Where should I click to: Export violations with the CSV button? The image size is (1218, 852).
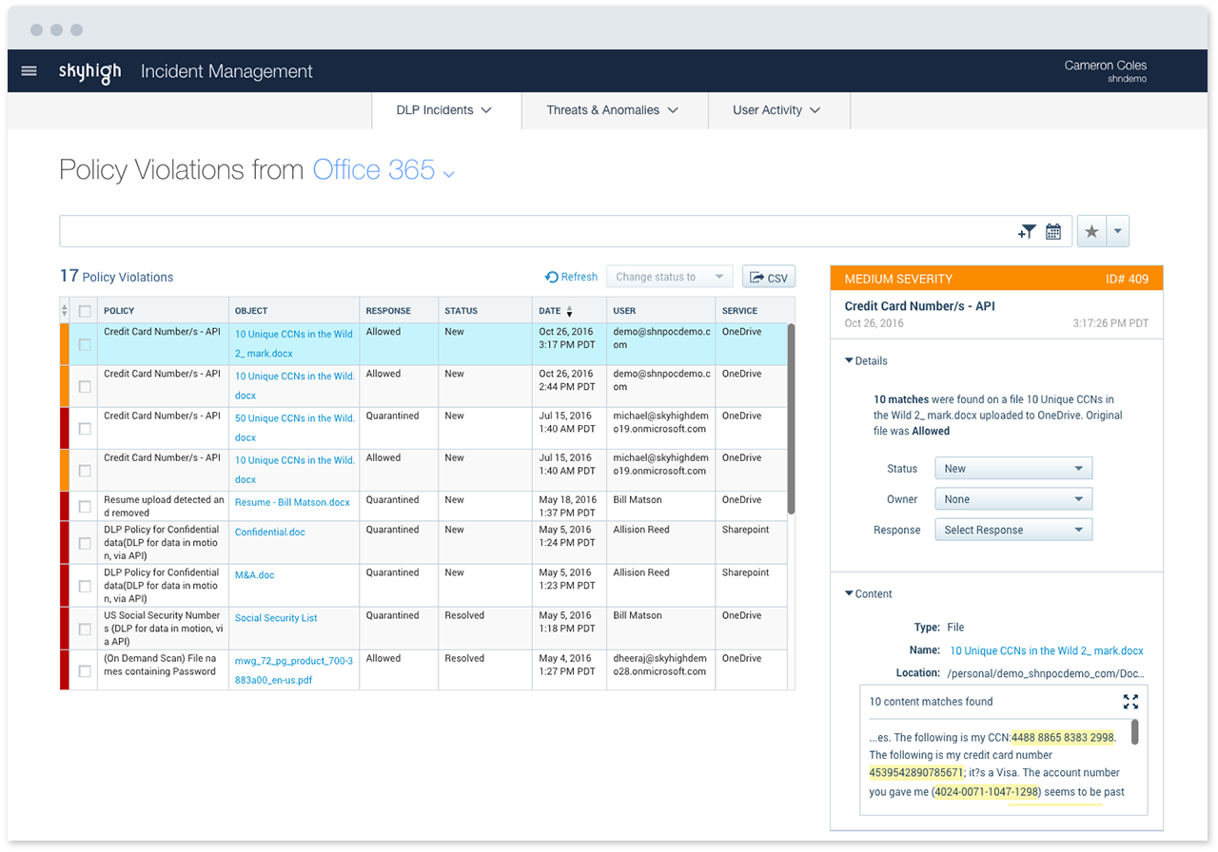(769, 277)
